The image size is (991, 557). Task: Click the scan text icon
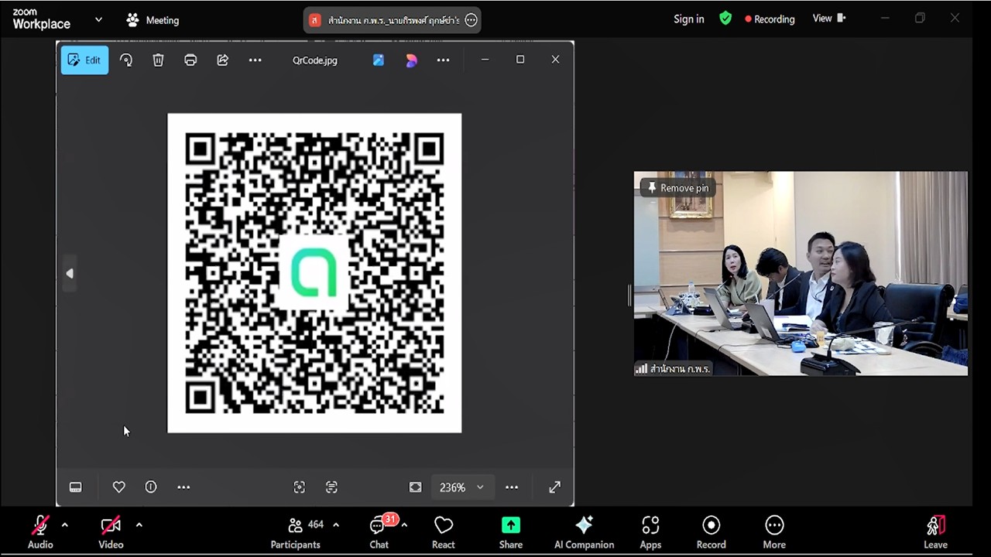(x=331, y=487)
